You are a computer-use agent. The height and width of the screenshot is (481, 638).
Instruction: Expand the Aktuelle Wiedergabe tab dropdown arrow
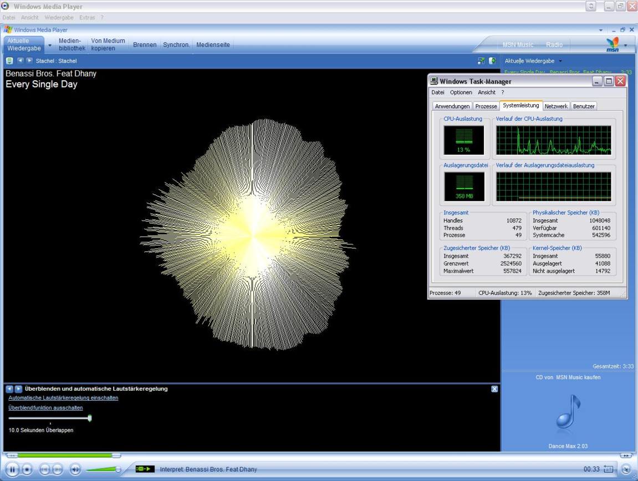pos(49,45)
